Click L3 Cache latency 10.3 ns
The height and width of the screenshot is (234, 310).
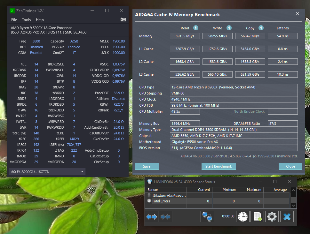pos(283,74)
